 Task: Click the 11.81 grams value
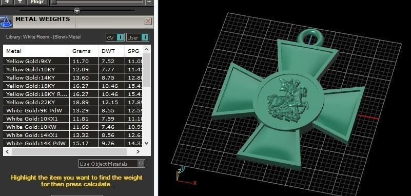(x=81, y=119)
